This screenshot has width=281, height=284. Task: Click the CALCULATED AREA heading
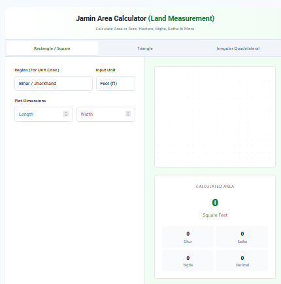[215, 186]
